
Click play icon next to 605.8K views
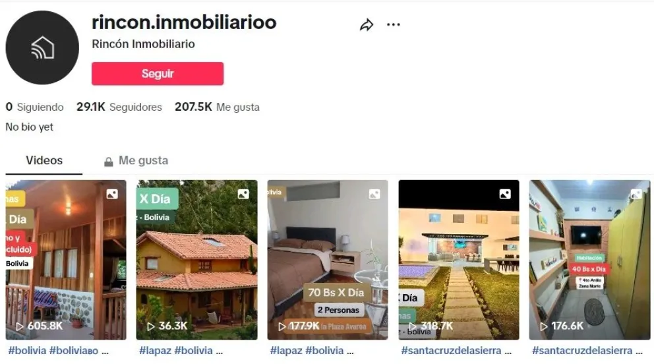pyautogui.click(x=19, y=326)
